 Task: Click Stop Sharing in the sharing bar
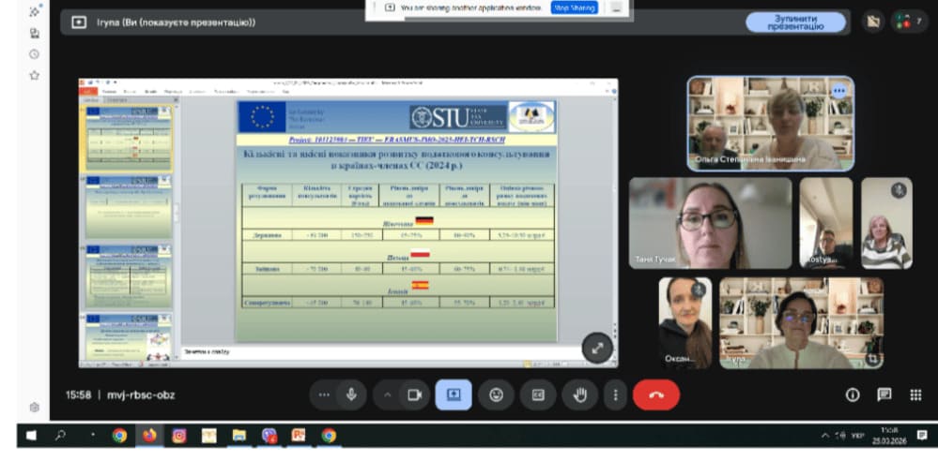(x=574, y=7)
